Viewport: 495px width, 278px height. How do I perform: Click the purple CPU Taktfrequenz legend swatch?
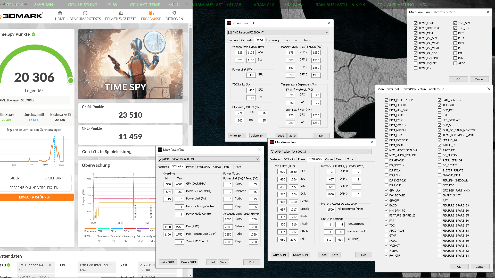(x=143, y=228)
